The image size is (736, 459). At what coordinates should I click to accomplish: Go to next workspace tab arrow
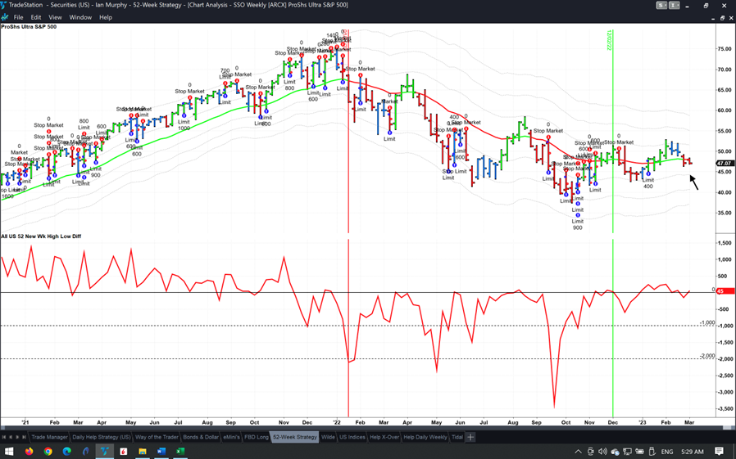coord(17,437)
